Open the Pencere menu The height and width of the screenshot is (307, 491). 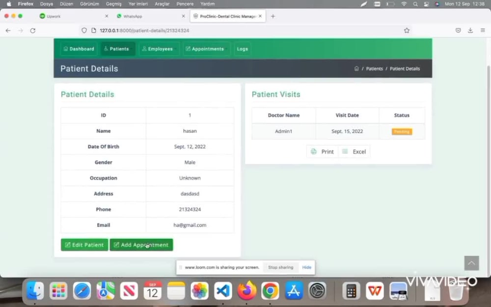click(185, 4)
